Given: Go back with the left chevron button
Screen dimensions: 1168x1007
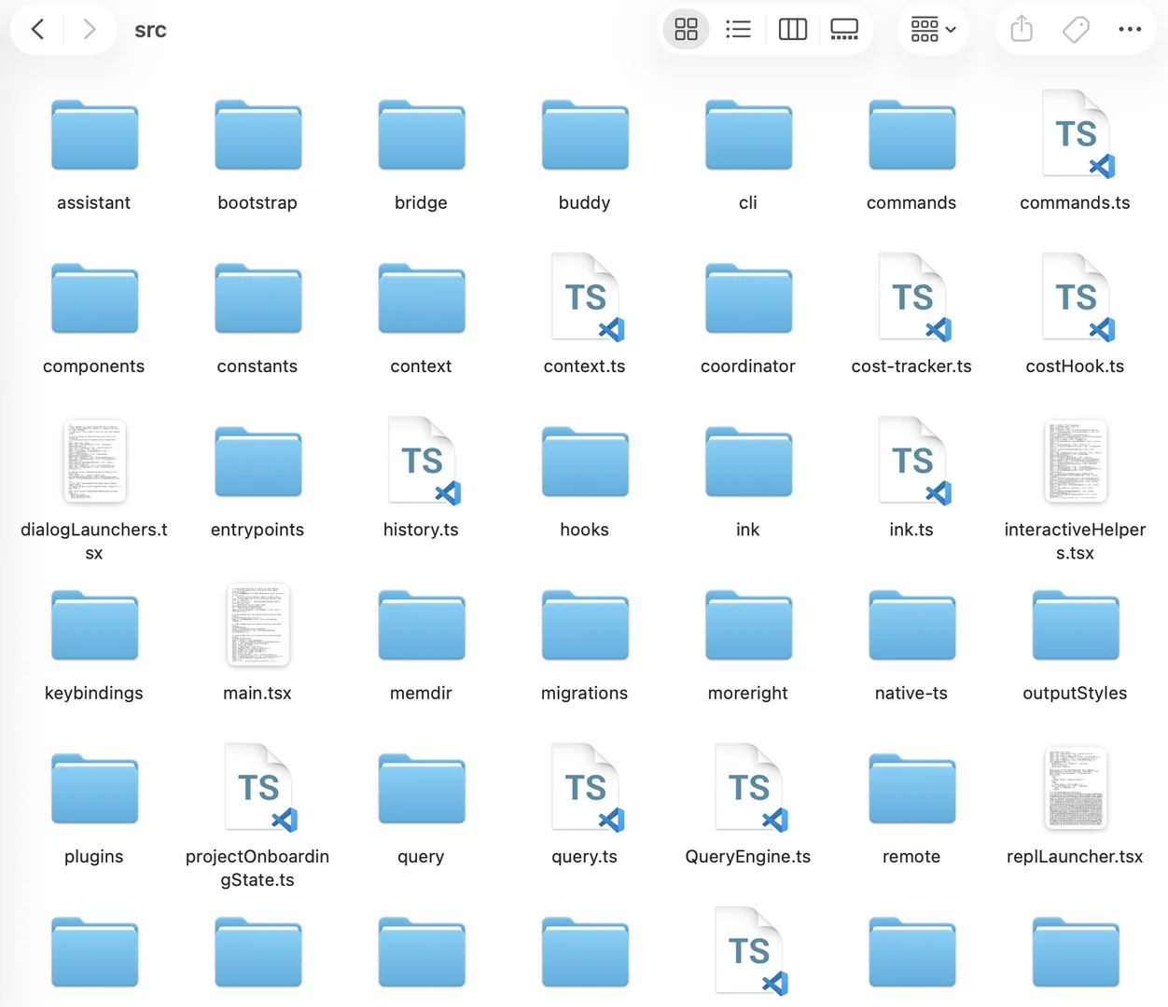Looking at the screenshot, I should (x=38, y=30).
